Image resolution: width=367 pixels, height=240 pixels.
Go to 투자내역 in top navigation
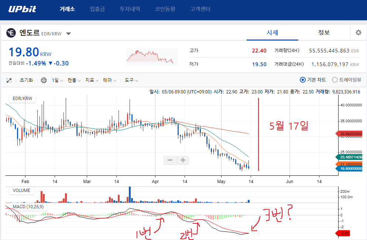pyautogui.click(x=130, y=9)
